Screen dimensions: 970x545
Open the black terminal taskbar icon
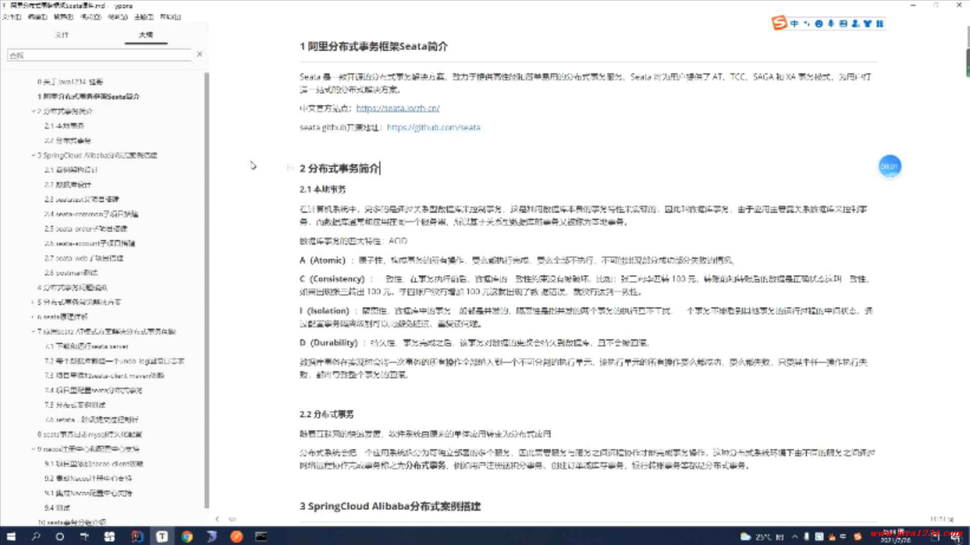point(261,536)
